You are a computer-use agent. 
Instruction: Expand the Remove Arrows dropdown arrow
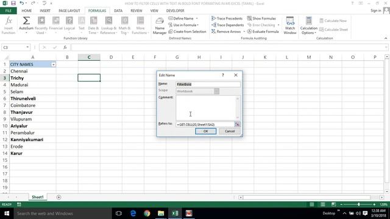(244, 32)
